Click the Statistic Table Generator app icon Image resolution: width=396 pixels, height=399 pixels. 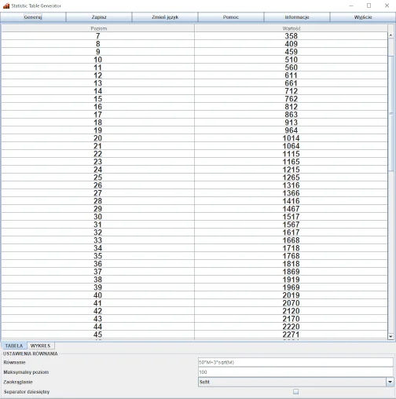point(6,5)
